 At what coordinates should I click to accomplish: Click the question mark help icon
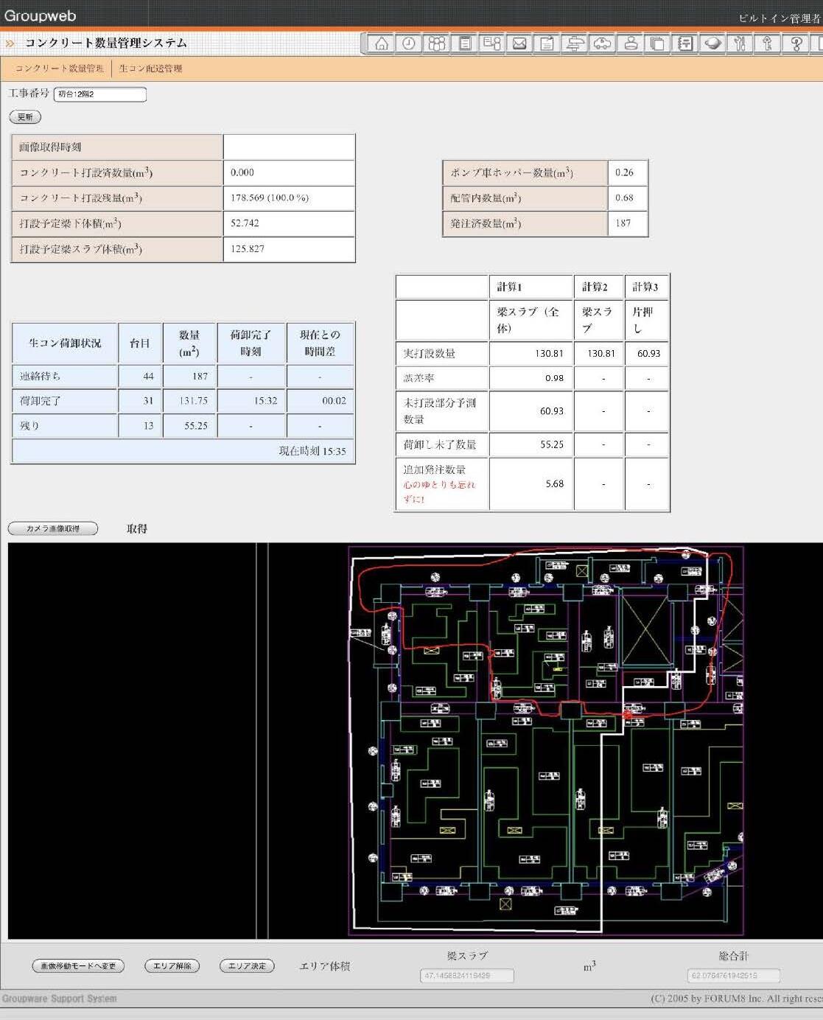tap(796, 43)
